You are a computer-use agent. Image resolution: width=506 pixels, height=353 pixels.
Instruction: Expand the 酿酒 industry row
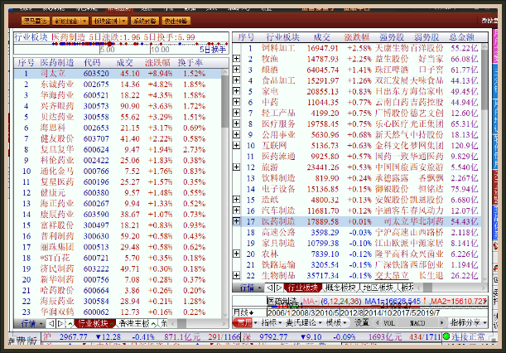click(237, 70)
